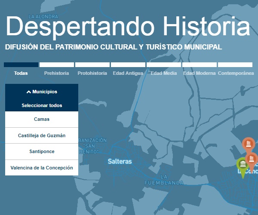Click Urbanización San Benito map label
Viewport: 258px width, 215px height.
(92, 146)
